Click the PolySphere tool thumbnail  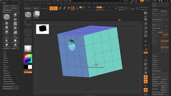(x=37, y=15)
